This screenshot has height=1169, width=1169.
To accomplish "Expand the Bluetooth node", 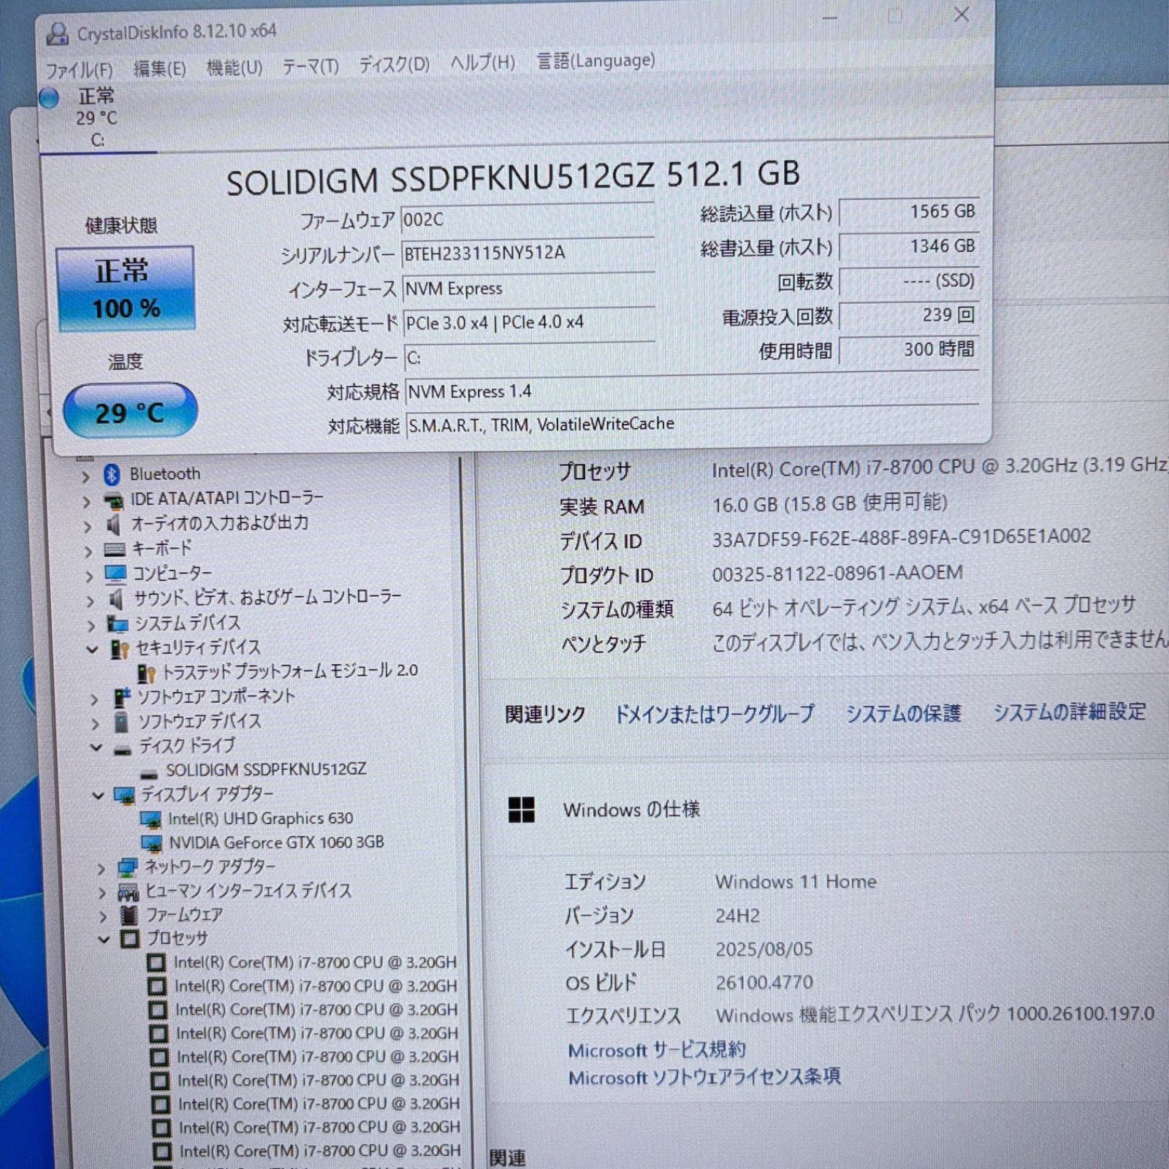I will click(85, 477).
